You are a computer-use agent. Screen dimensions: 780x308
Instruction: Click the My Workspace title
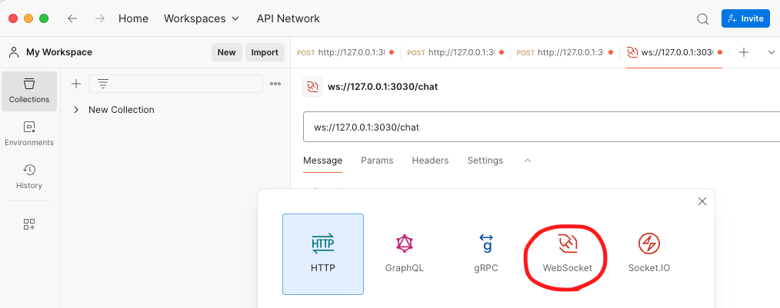click(59, 52)
